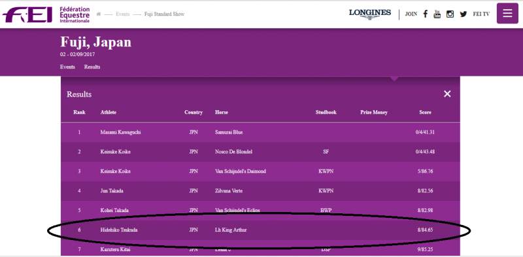This screenshot has width=523, height=257.
Task: Click the Results panel title
Action: pos(79,94)
